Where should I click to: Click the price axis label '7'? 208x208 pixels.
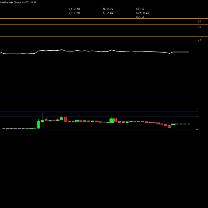tap(197, 111)
